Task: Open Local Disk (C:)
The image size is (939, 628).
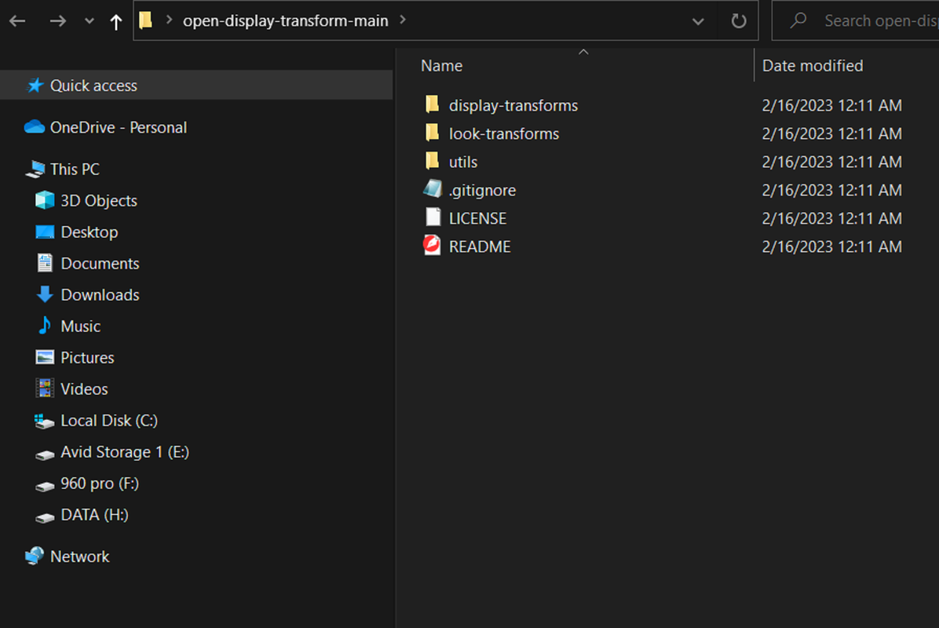Action: pyautogui.click(x=109, y=421)
